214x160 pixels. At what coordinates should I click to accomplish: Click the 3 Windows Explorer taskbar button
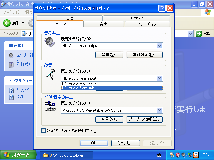click(67, 155)
